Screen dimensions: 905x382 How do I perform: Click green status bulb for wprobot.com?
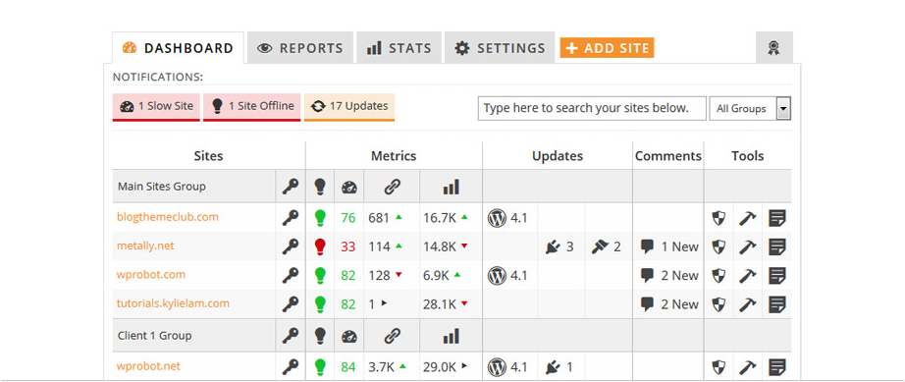[320, 275]
